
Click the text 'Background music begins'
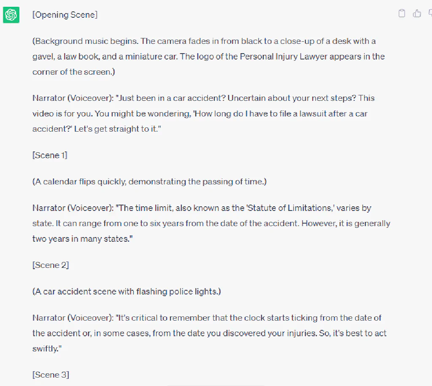86,41
